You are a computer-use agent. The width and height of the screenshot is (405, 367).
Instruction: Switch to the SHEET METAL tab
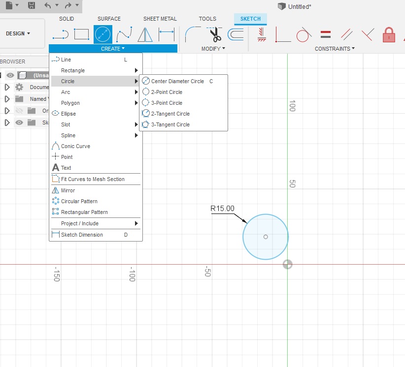point(160,19)
